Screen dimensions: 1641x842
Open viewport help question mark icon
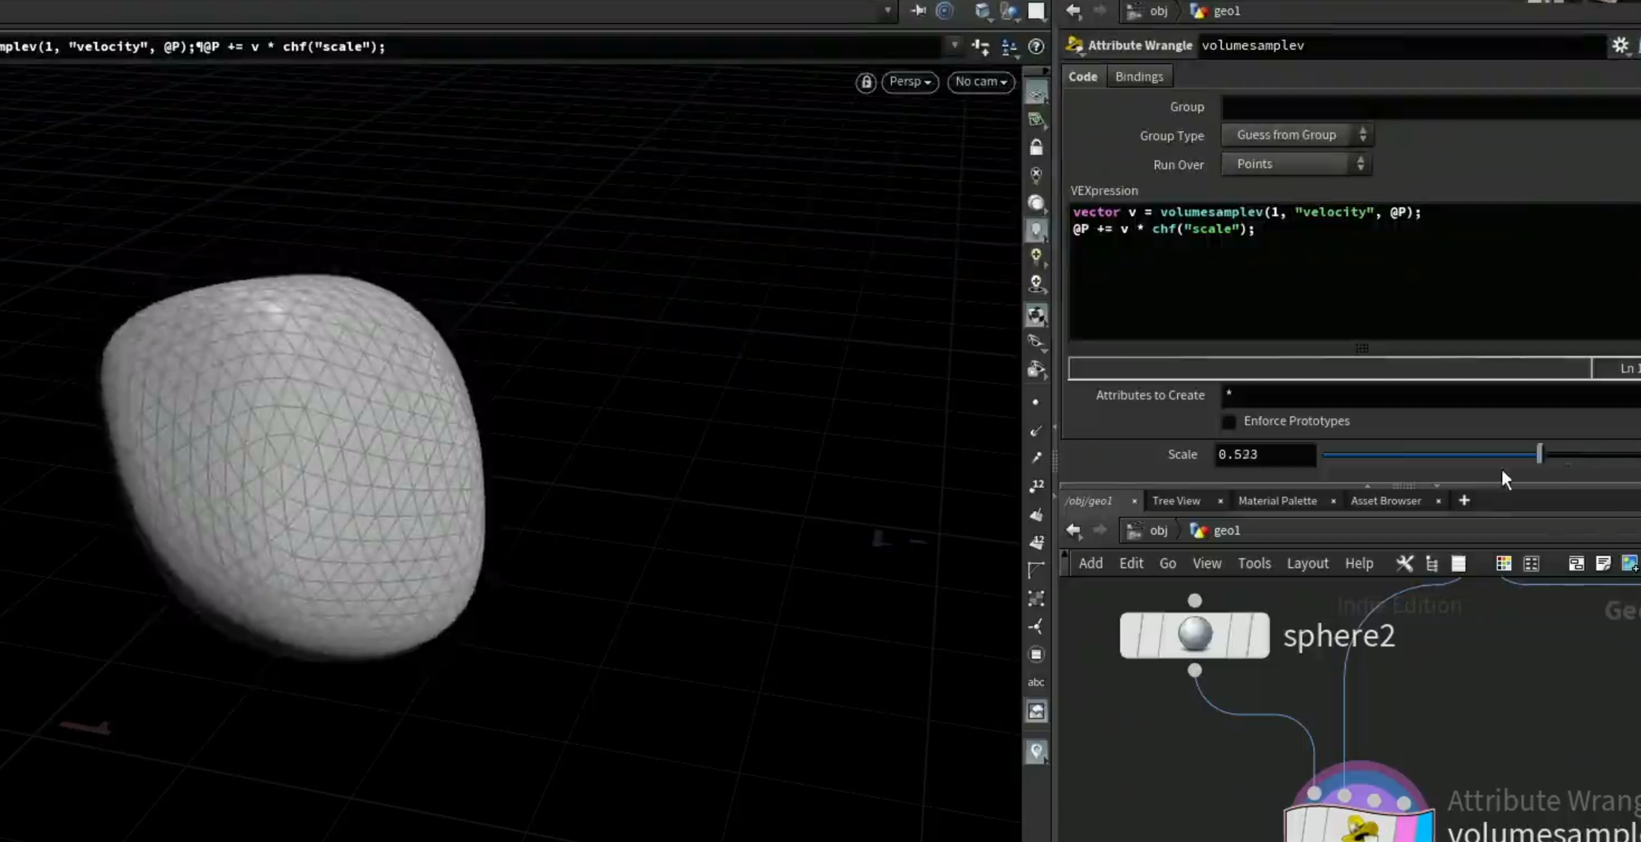pyautogui.click(x=1036, y=46)
